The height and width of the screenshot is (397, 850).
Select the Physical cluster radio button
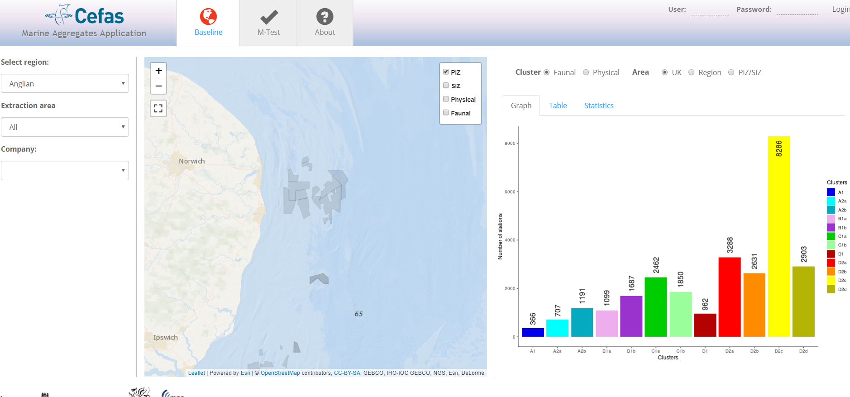(586, 72)
